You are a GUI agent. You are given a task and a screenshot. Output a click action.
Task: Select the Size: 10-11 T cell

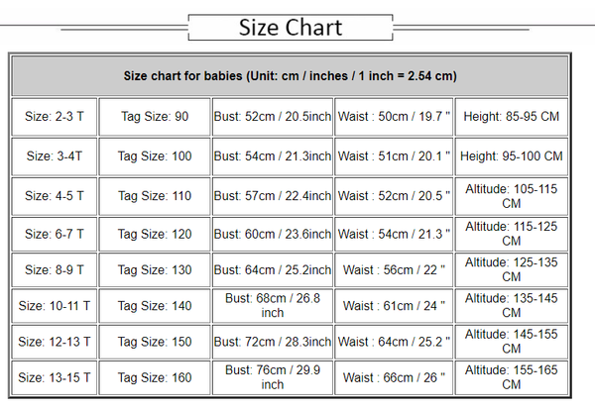click(55, 306)
